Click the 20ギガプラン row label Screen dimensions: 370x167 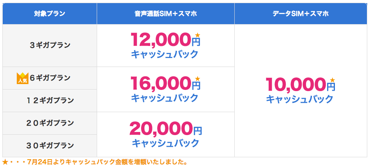click(50, 123)
